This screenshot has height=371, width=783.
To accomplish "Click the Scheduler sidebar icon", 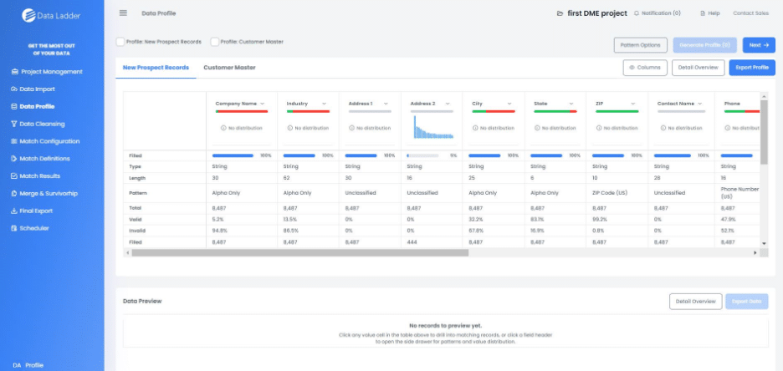I will (14, 228).
